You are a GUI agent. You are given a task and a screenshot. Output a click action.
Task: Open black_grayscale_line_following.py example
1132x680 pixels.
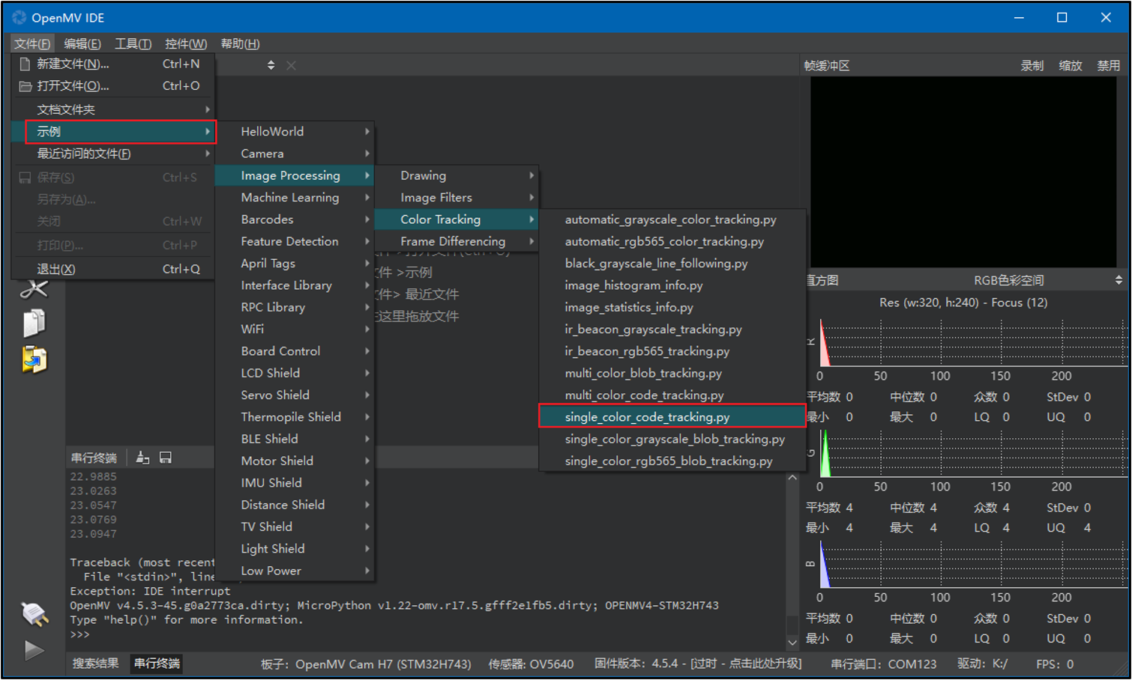[x=672, y=264]
